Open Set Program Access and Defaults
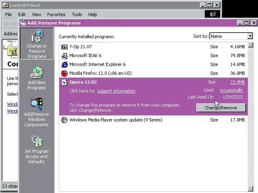 pos(37,149)
